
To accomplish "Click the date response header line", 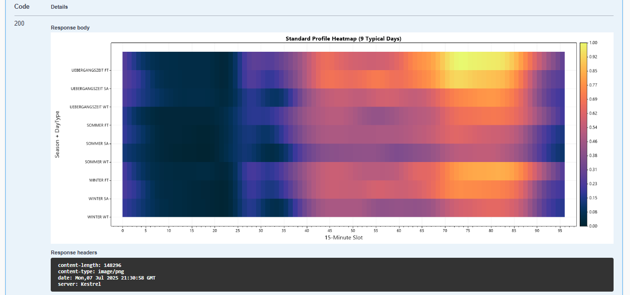I will coord(106,278).
